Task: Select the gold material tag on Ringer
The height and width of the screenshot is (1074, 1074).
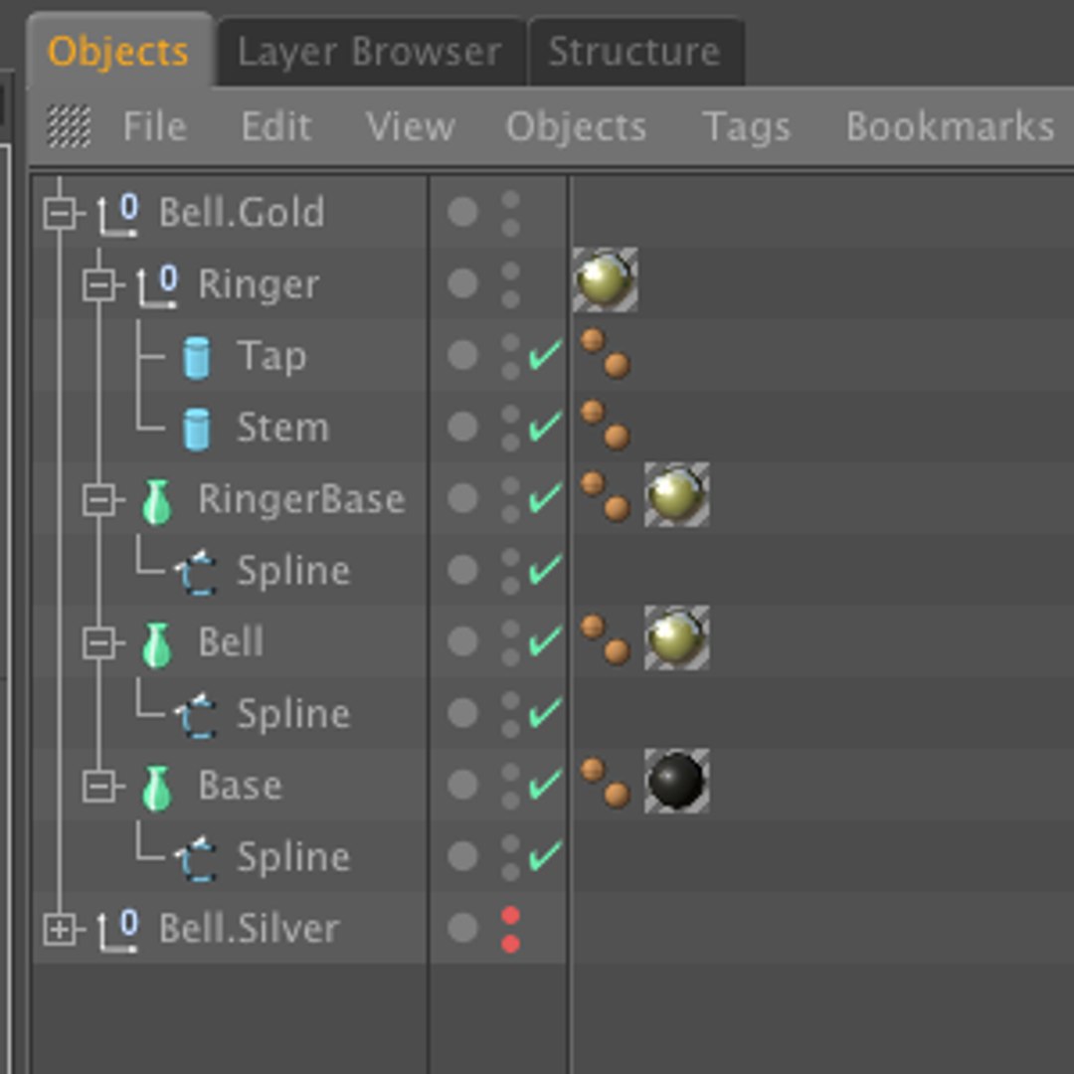Action: pos(605,281)
